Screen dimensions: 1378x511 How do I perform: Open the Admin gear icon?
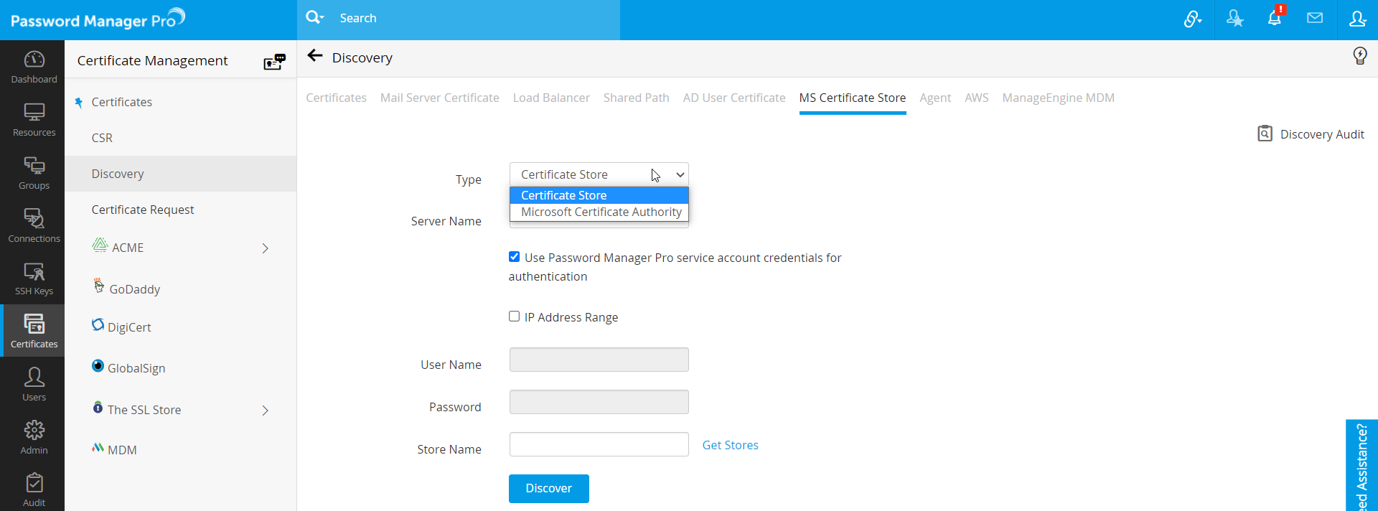(x=34, y=437)
